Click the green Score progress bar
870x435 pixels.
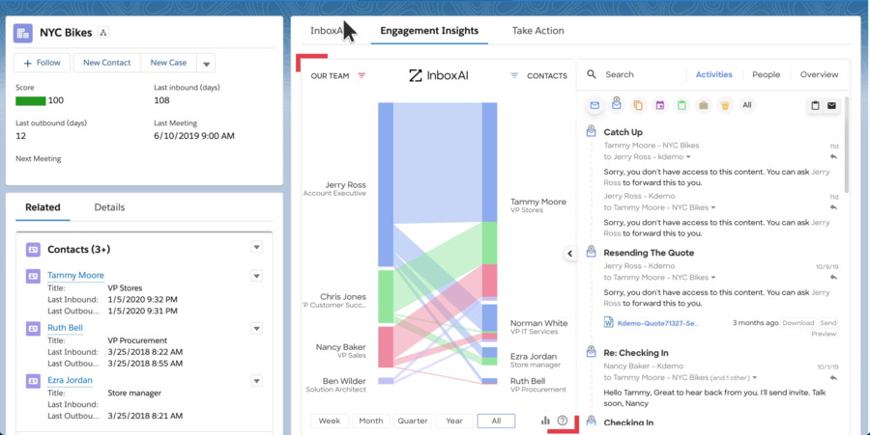click(x=31, y=100)
